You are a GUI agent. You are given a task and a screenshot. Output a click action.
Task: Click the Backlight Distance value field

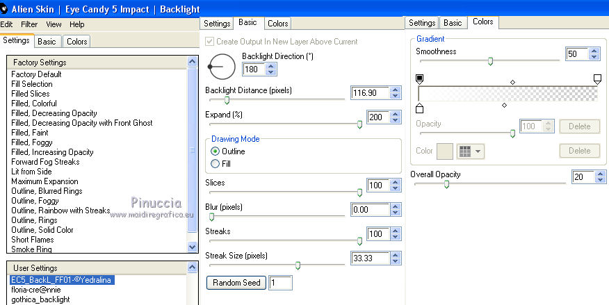[x=370, y=92]
